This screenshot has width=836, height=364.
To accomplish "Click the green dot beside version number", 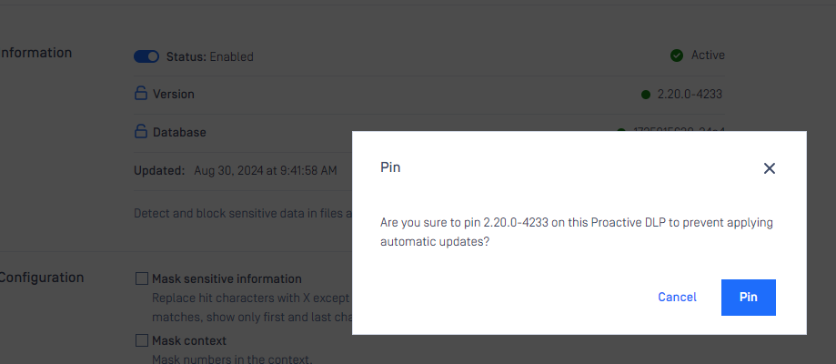I will tap(646, 95).
